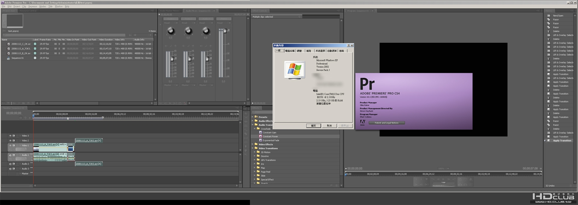The image size is (578, 205).
Task: Click the Crossfade folder icon
Action: click(258, 129)
